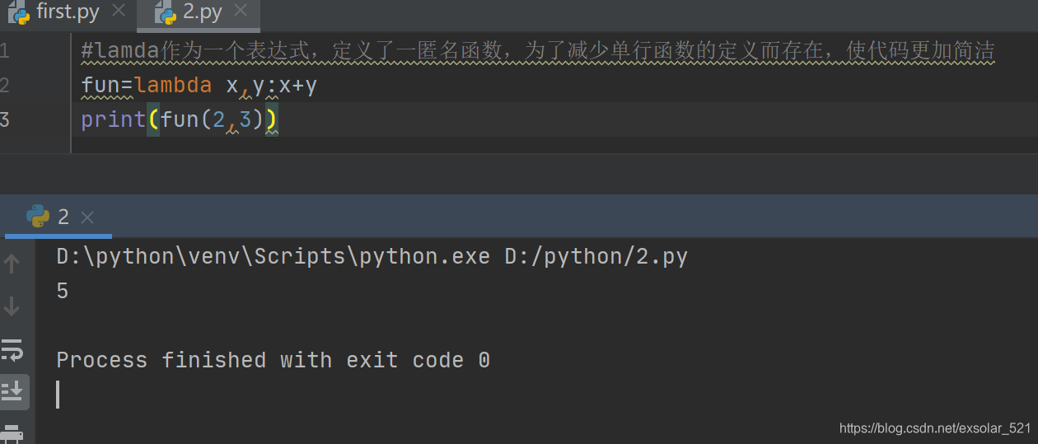Click the print icon in run toolbar

click(x=12, y=433)
